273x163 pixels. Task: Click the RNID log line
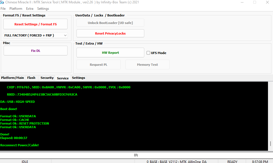(42, 94)
